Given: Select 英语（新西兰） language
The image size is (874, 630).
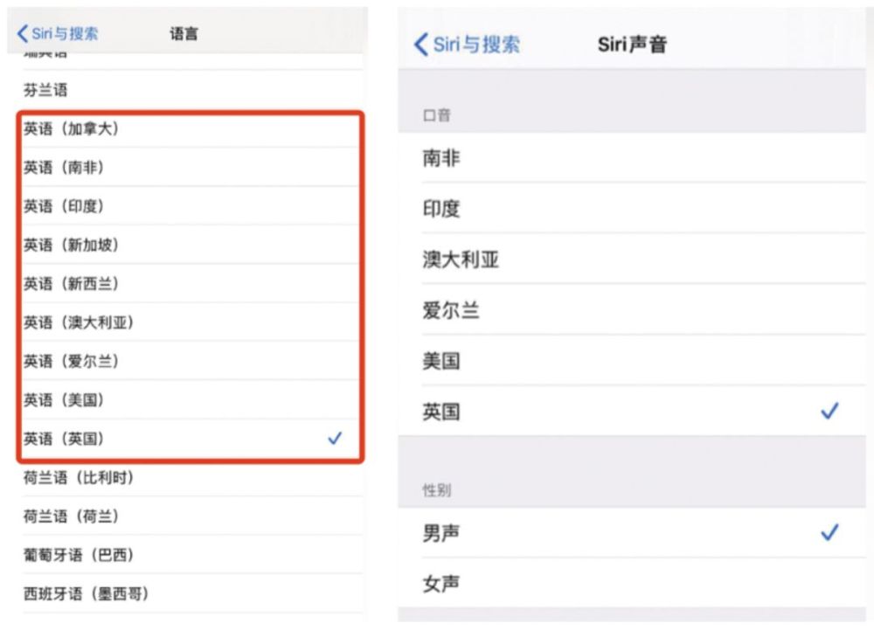Looking at the screenshot, I should point(72,284).
